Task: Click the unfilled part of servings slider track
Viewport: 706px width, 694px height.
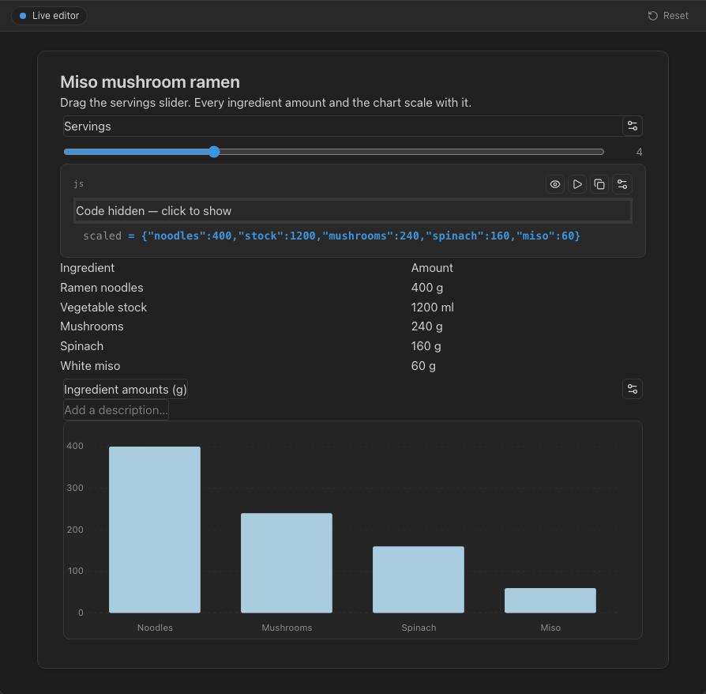Action: coord(411,152)
